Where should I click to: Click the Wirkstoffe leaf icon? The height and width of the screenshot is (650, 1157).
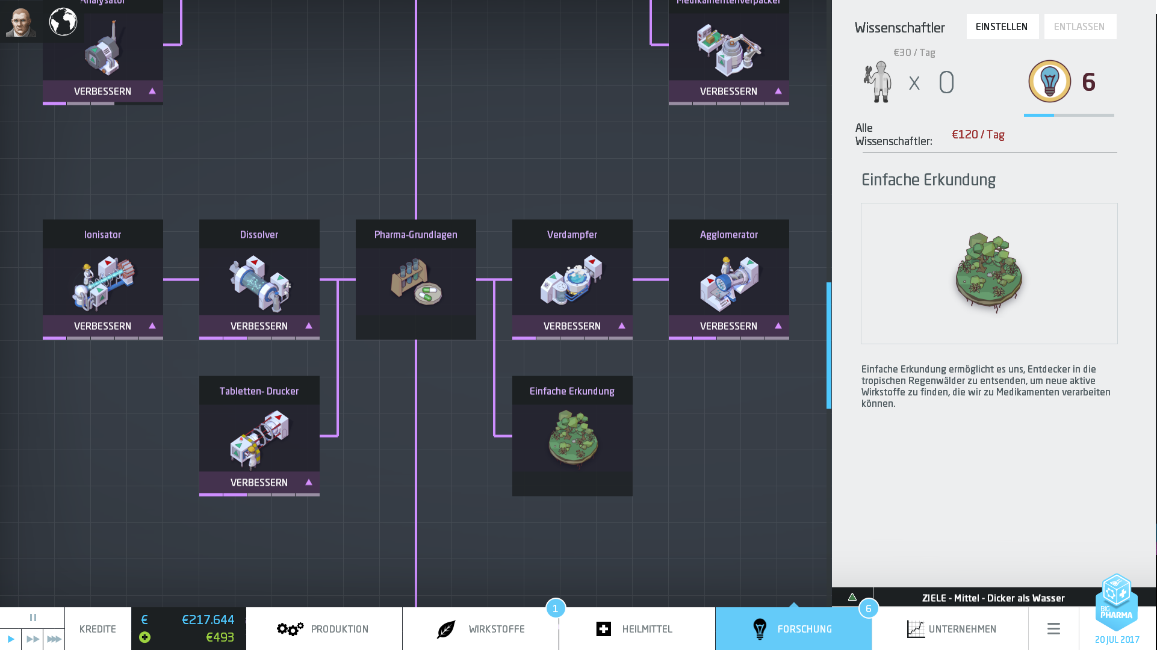click(446, 629)
